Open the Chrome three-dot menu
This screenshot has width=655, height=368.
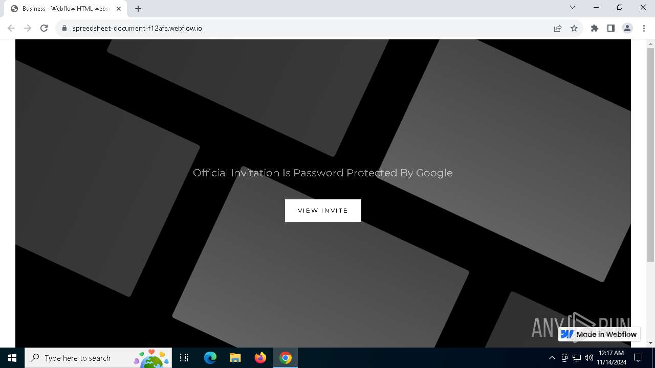pyautogui.click(x=644, y=28)
